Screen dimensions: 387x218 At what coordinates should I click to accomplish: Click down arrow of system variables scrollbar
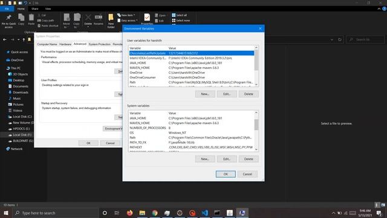pyautogui.click(x=256, y=150)
